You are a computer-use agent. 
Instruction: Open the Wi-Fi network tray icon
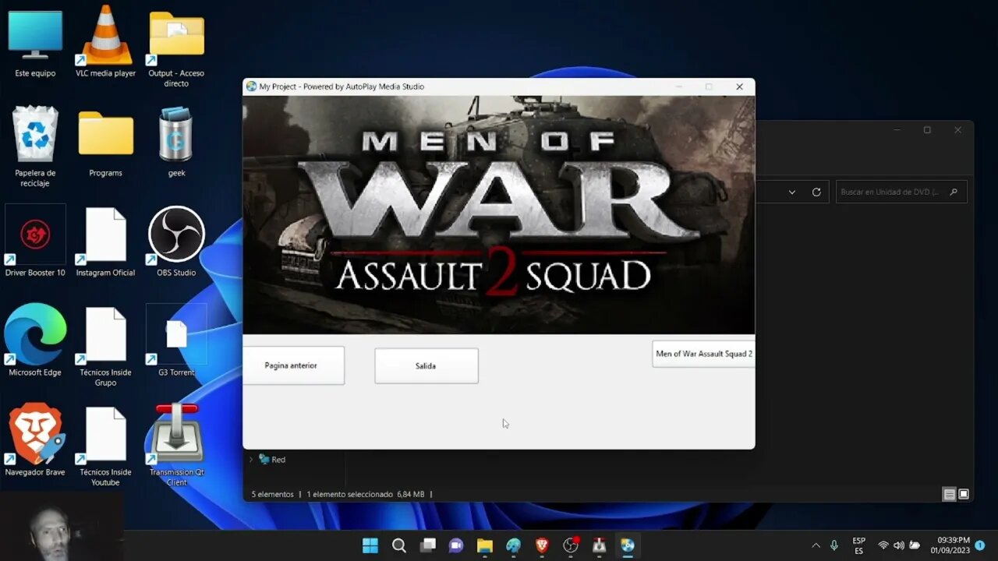[883, 545]
